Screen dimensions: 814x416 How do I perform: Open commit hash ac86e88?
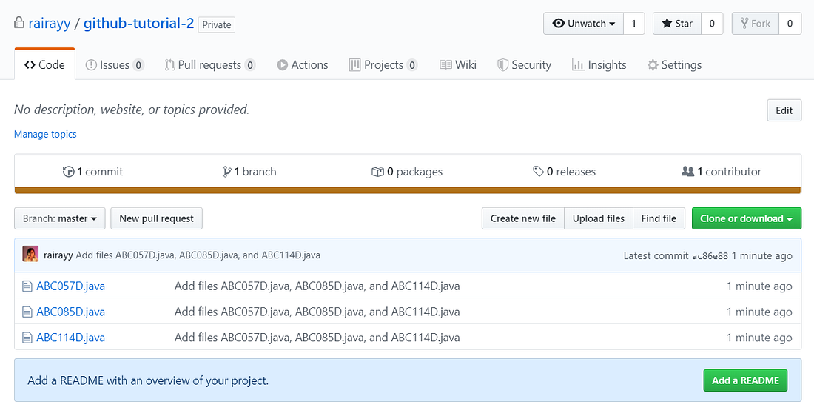[x=710, y=255]
